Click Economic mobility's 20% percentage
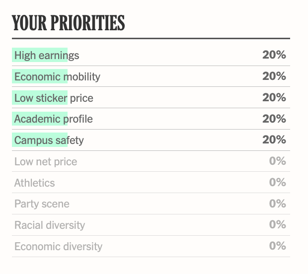The height and width of the screenshot is (274, 308). [x=274, y=76]
